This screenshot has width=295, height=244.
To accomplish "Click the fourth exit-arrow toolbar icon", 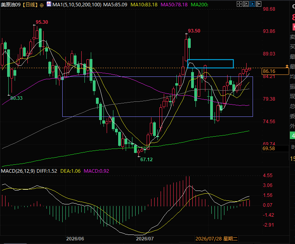I will (x=259, y=4).
